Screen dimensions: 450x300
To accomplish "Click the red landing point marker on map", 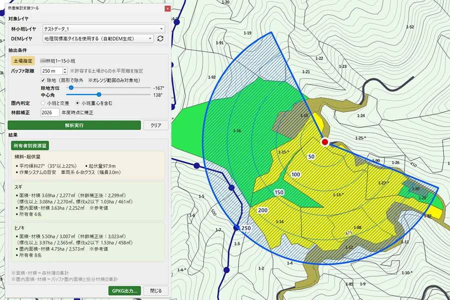I will [325, 142].
